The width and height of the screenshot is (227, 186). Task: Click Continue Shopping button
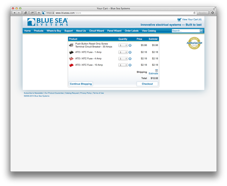(x=81, y=84)
